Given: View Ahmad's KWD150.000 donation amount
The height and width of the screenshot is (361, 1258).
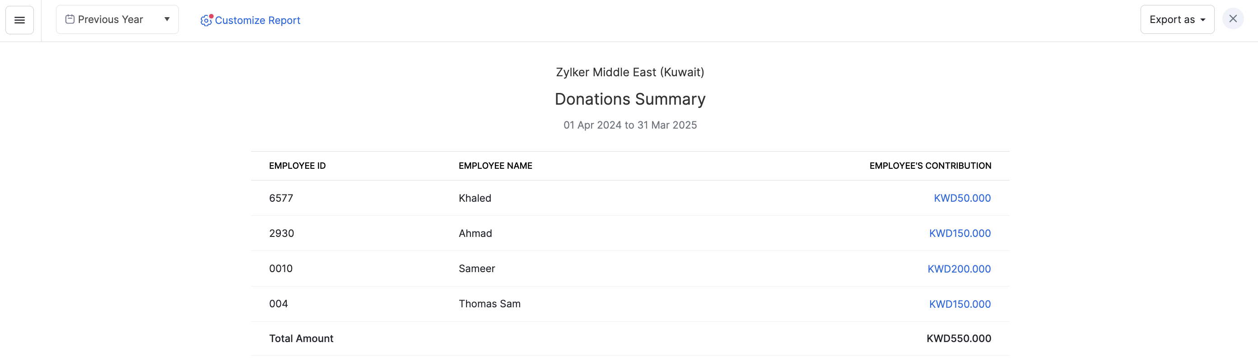Looking at the screenshot, I should [960, 233].
